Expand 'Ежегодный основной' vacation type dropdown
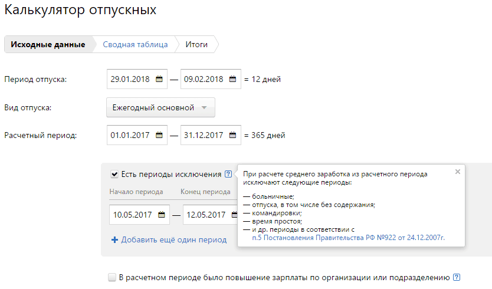The image size is (492, 289). 160,107
